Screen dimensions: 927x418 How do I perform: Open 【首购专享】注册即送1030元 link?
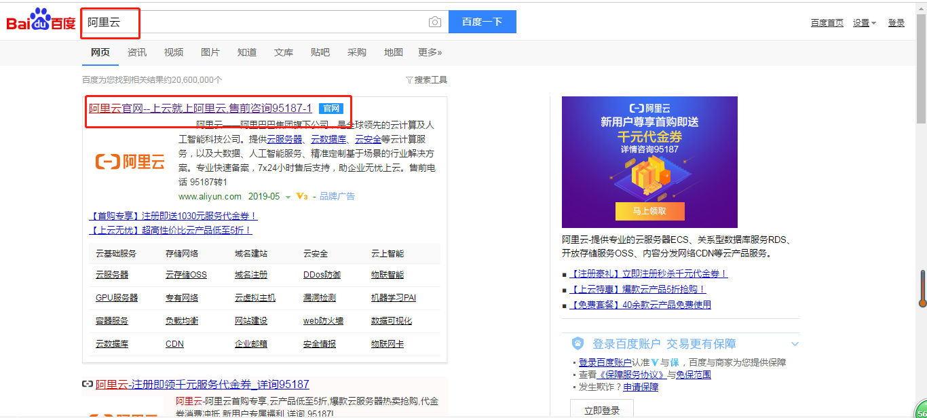(174, 216)
